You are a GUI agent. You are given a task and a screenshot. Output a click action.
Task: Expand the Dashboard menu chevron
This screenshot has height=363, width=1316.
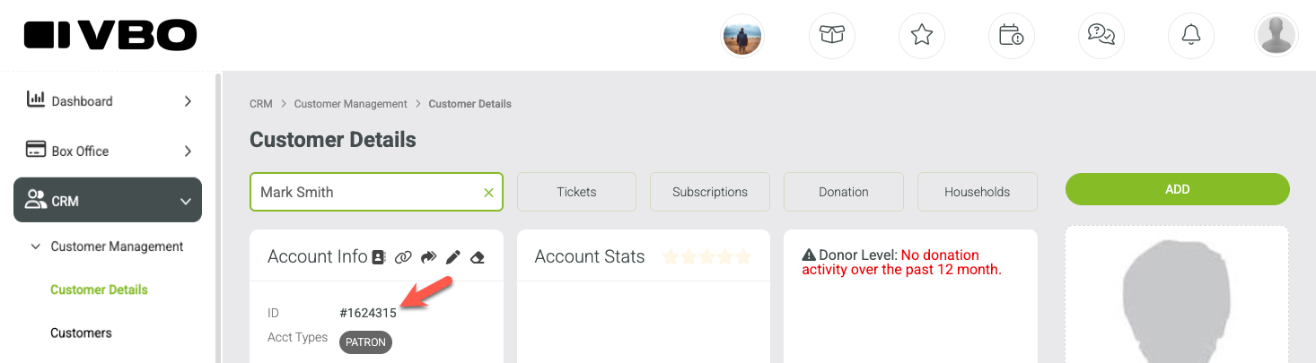(188, 101)
